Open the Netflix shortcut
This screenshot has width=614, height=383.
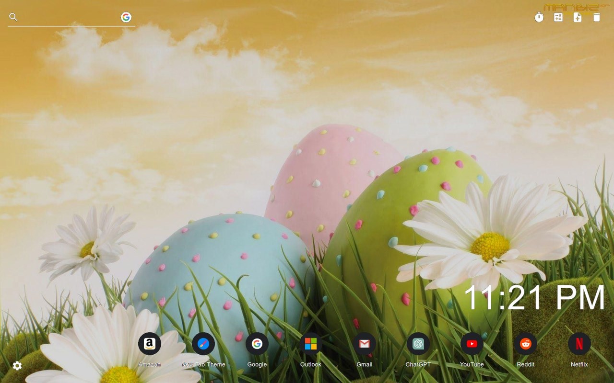tap(579, 344)
